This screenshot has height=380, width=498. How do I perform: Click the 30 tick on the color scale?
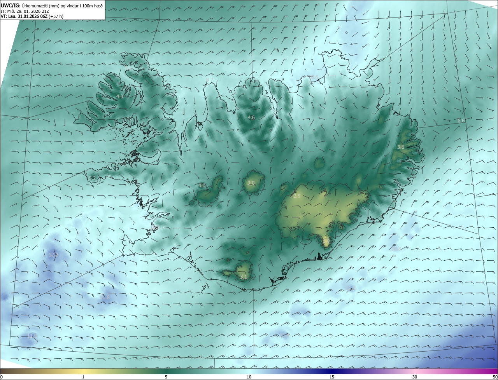415,377
